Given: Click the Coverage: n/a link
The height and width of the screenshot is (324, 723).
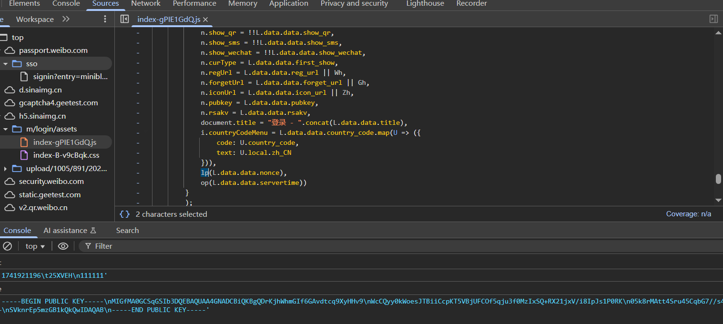Looking at the screenshot, I should [x=688, y=214].
